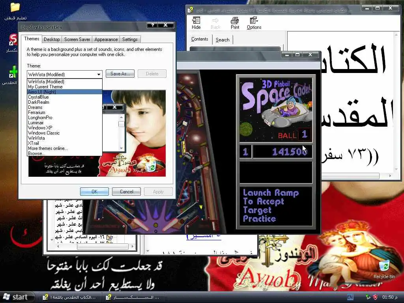Viewport: 404px width, 303px height.
Task: Open the Search tab in help viewer
Action: point(223,40)
